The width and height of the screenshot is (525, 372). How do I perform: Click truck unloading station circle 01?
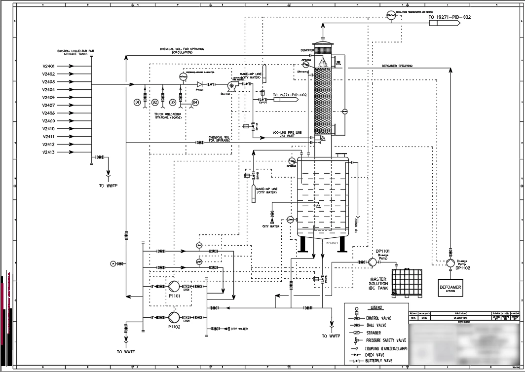(137, 102)
